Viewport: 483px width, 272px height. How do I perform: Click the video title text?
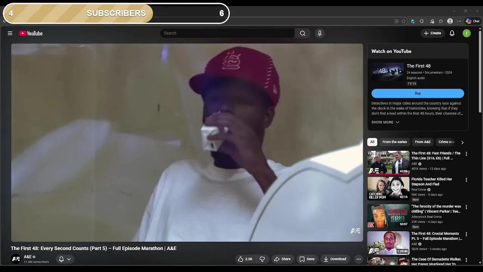[94, 249]
